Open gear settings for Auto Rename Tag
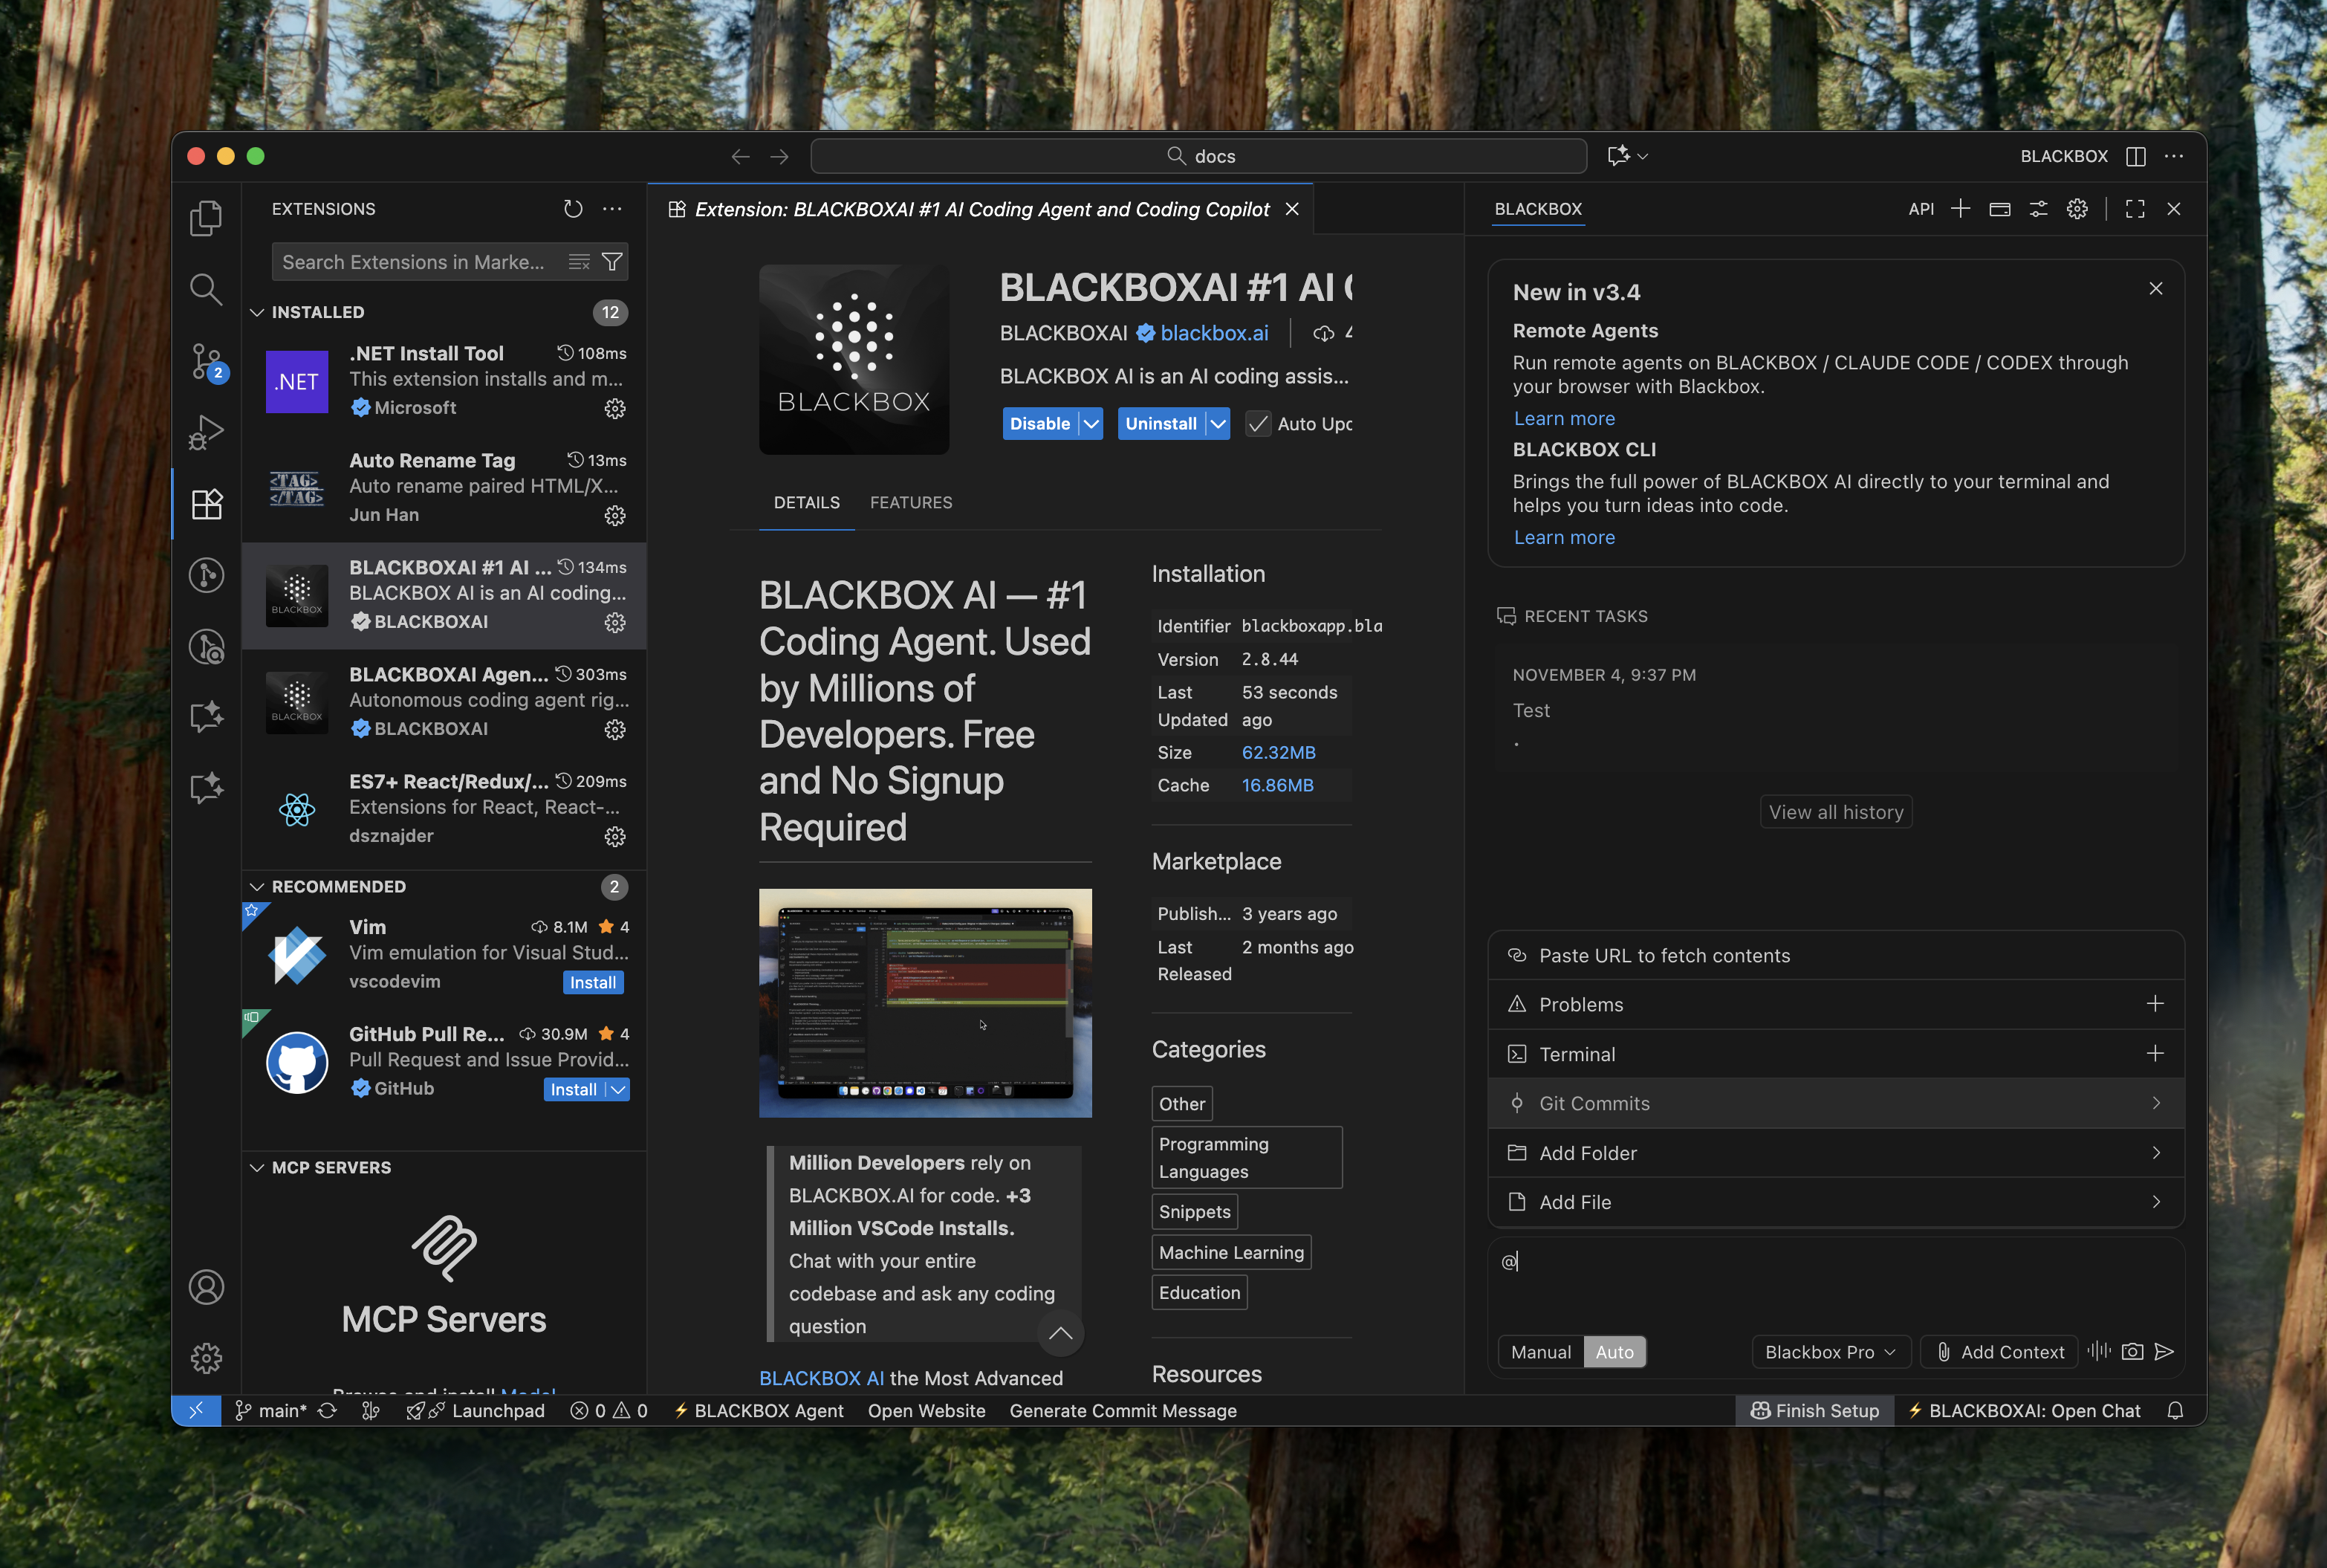The width and height of the screenshot is (2327, 1568). (614, 516)
